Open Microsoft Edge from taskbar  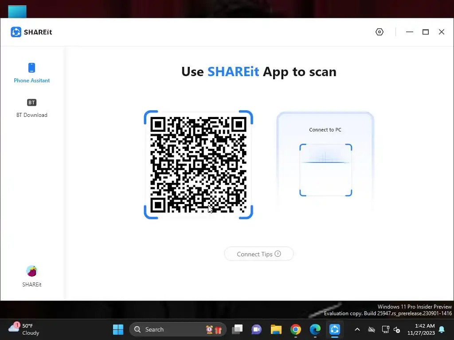[x=315, y=329]
